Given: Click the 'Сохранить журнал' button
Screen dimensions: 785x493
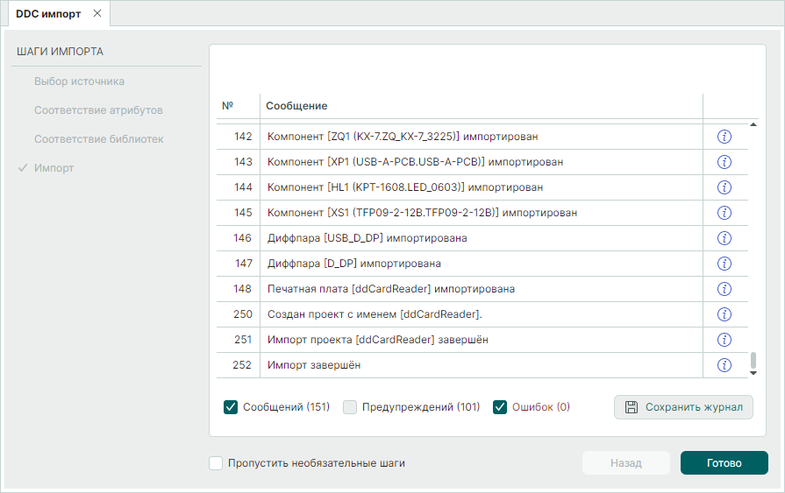Looking at the screenshot, I should coord(683,406).
